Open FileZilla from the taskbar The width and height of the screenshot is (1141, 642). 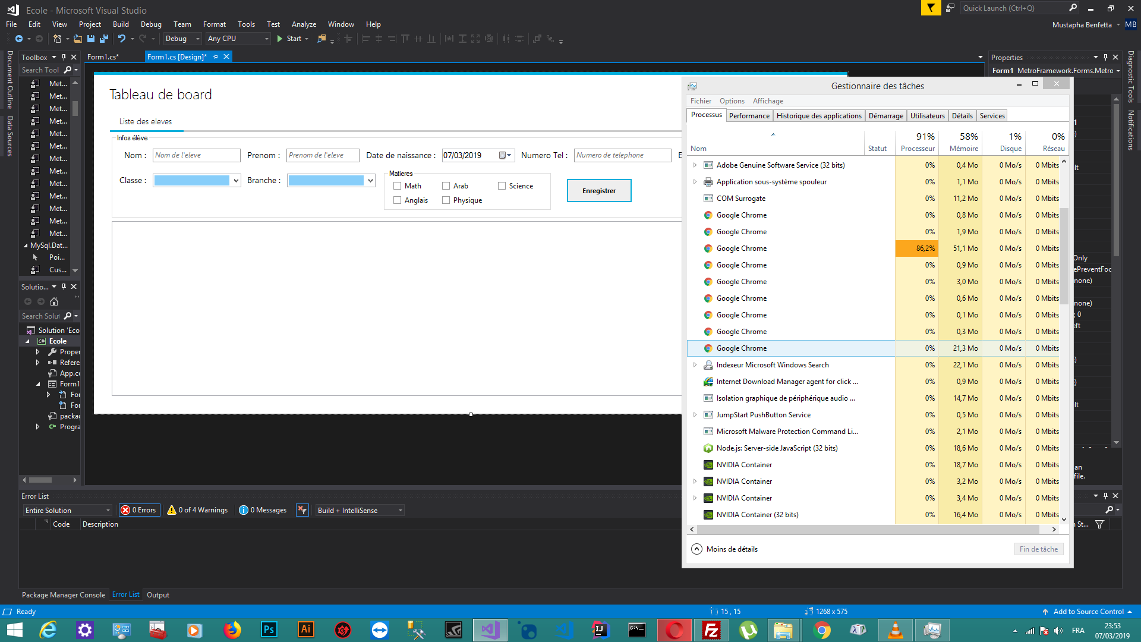pos(711,630)
